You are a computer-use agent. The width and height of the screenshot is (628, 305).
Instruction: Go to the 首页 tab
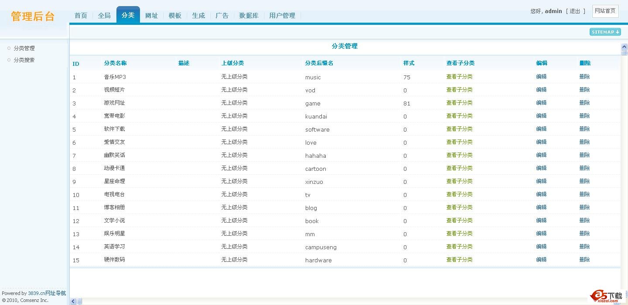(81, 16)
